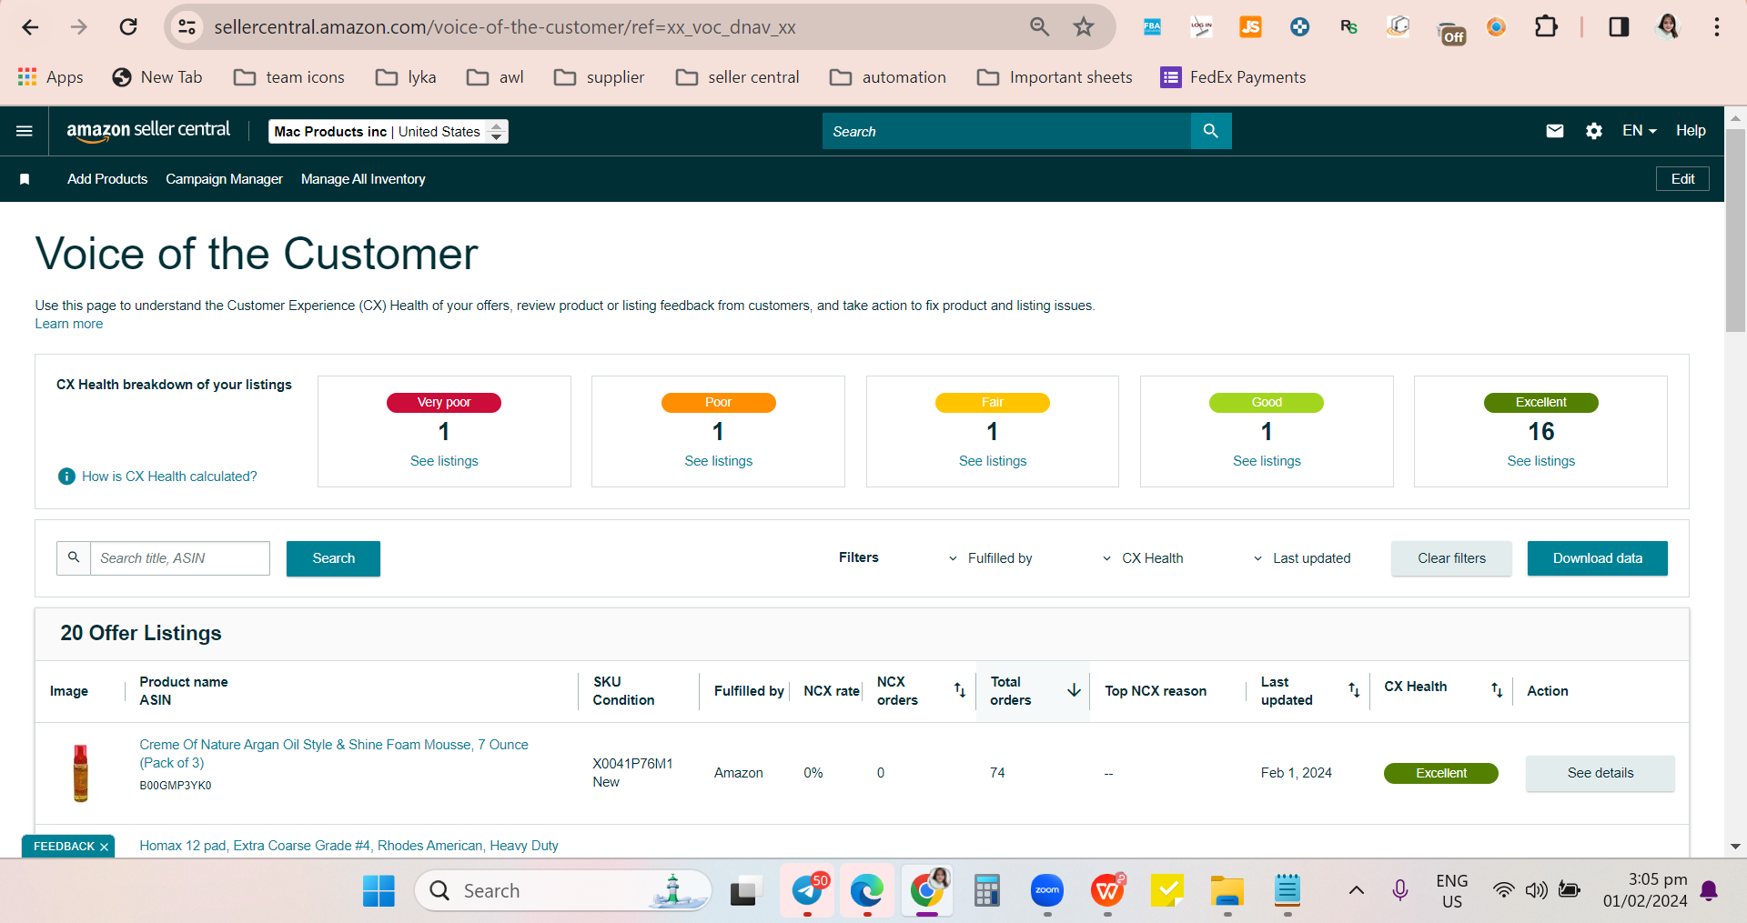Open File Explorer from the taskbar
This screenshot has height=923, width=1747.
tap(1227, 890)
